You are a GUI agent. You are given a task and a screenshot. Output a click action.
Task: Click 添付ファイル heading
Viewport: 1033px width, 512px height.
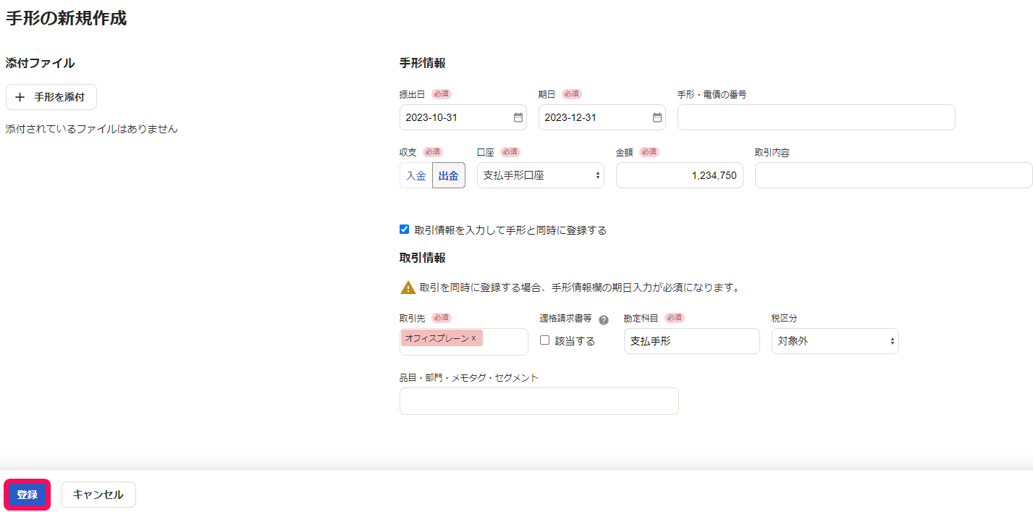[x=41, y=63]
